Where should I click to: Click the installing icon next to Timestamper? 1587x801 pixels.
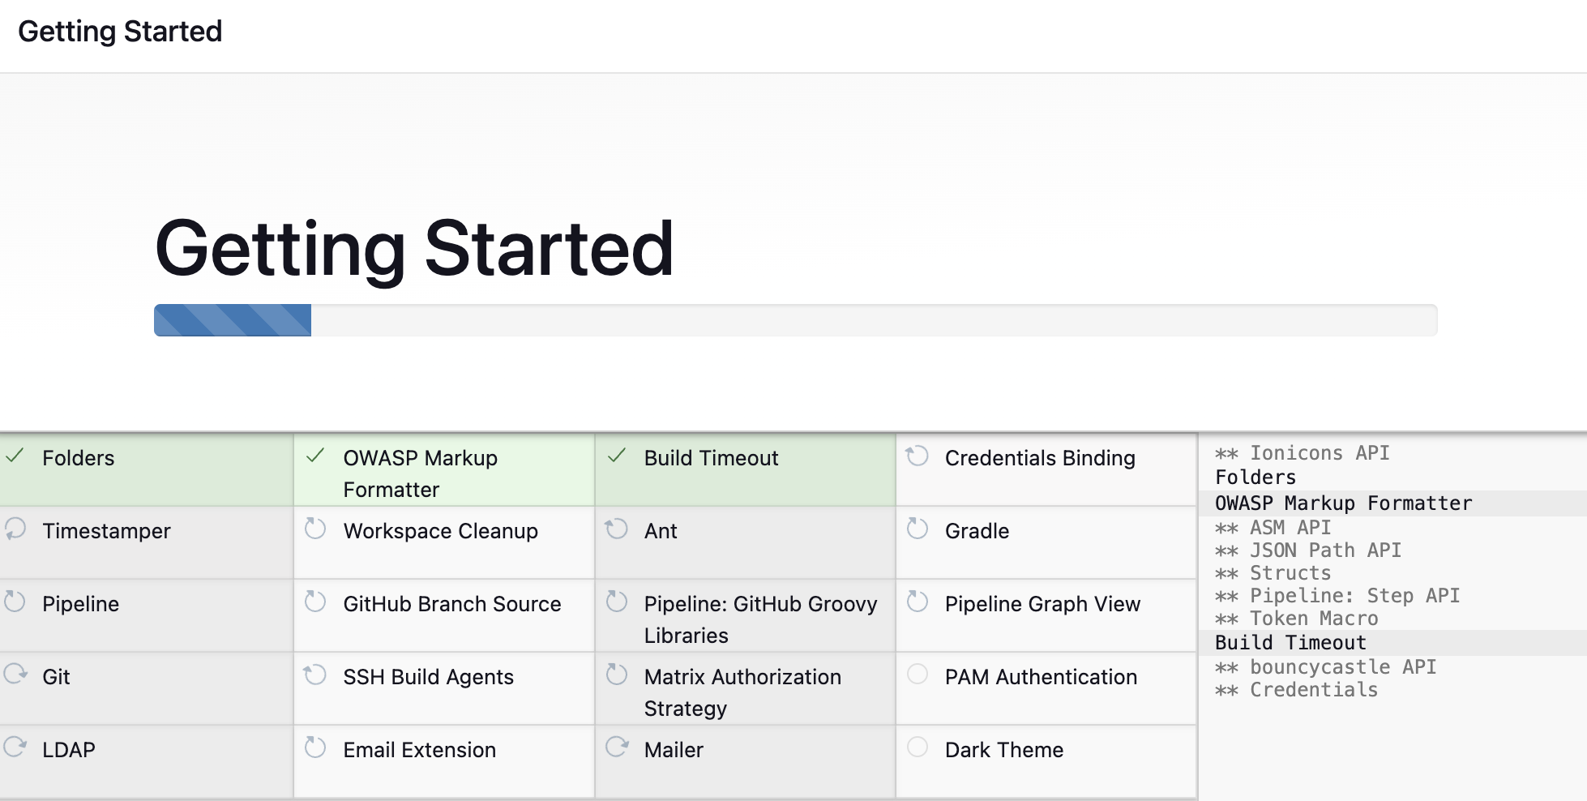click(x=15, y=529)
